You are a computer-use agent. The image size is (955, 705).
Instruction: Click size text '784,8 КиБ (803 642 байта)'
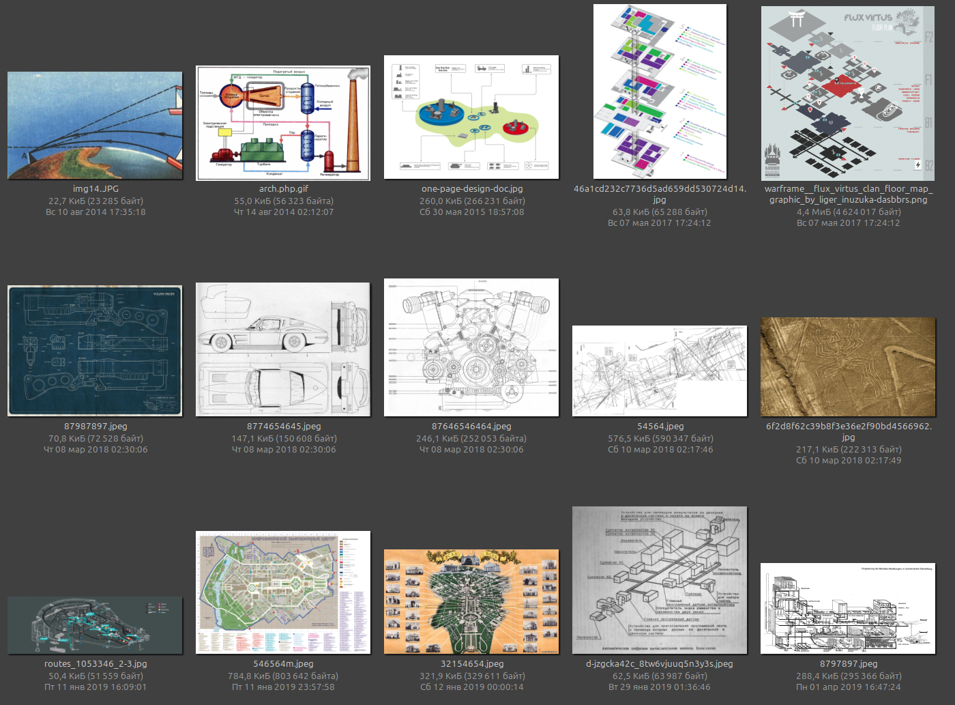coord(283,676)
